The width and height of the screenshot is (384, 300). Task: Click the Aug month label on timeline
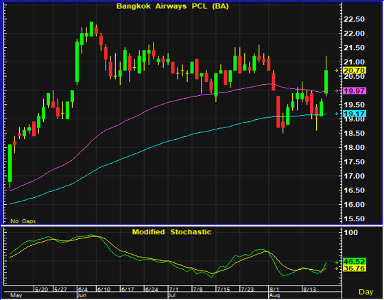274,295
